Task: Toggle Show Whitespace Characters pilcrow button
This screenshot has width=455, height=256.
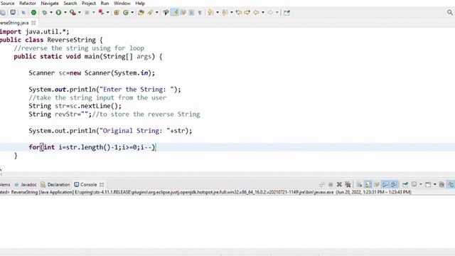Action: (x=200, y=13)
